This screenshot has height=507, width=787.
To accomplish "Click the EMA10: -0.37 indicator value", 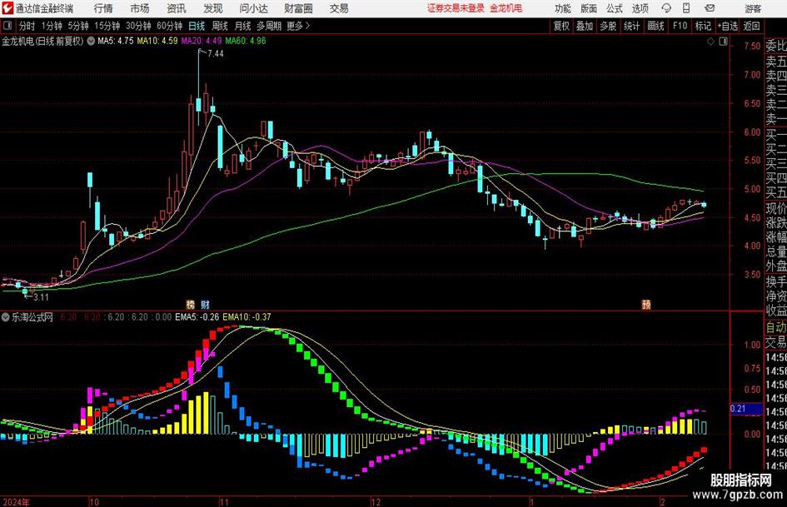I will click(x=247, y=317).
